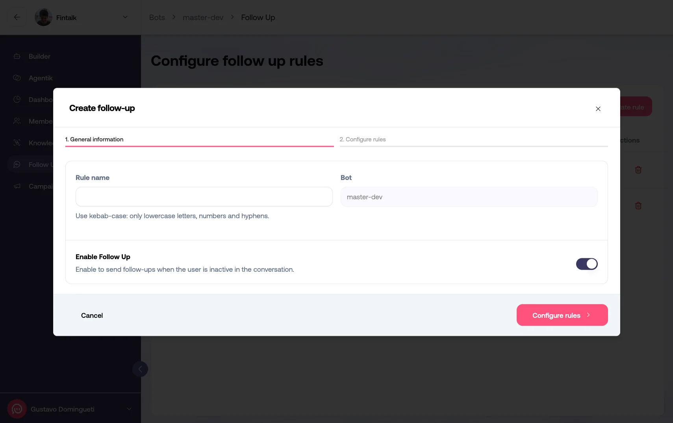Expand the Fintalk workspace dropdown
The height and width of the screenshot is (423, 673).
(x=125, y=17)
